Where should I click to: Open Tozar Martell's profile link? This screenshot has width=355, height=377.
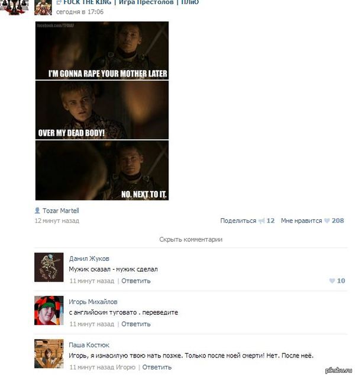point(61,211)
